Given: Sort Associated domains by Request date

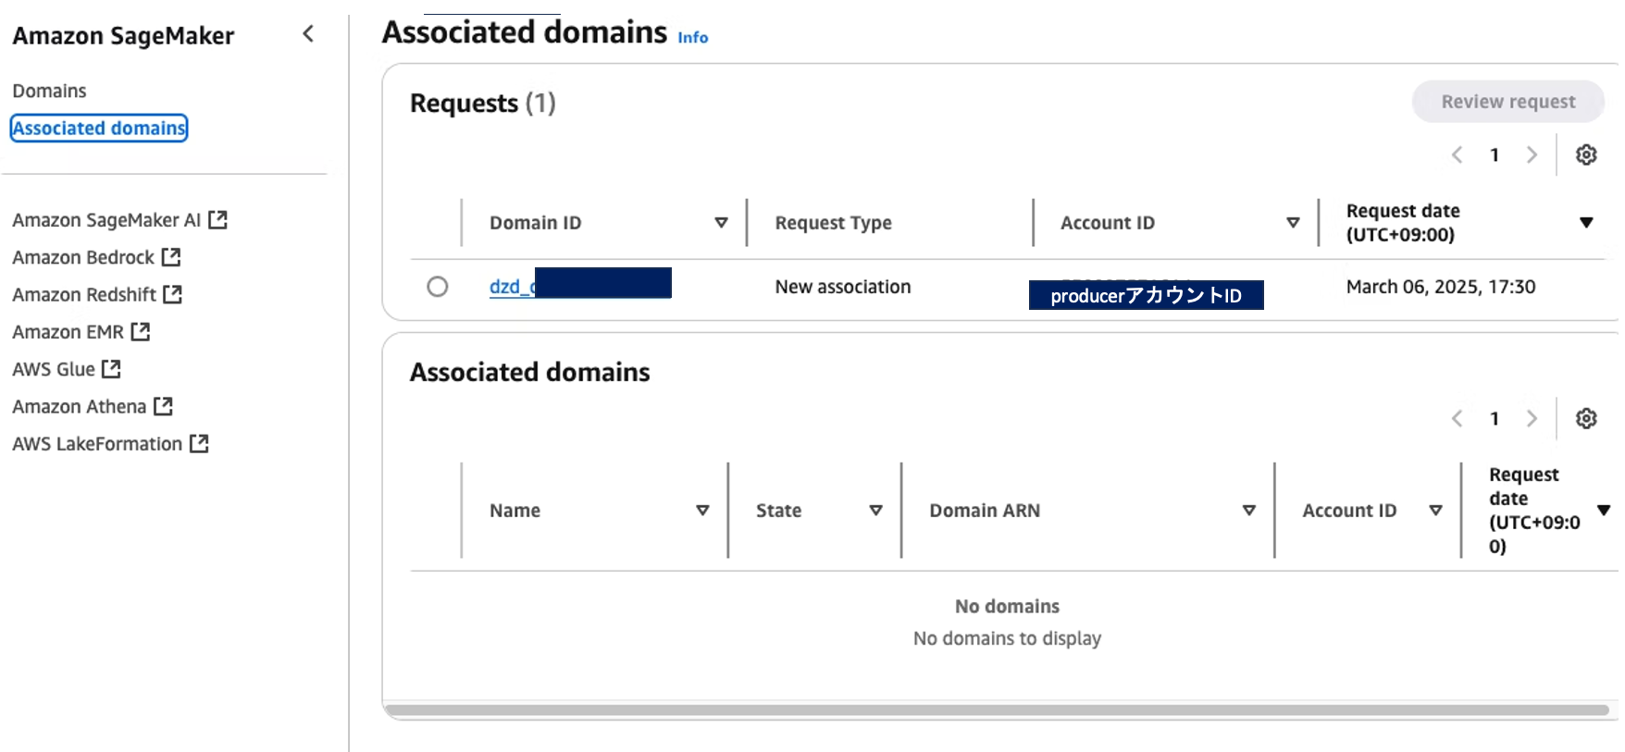Looking at the screenshot, I should click(1604, 510).
